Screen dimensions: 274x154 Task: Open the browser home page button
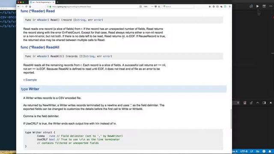point(30,6)
